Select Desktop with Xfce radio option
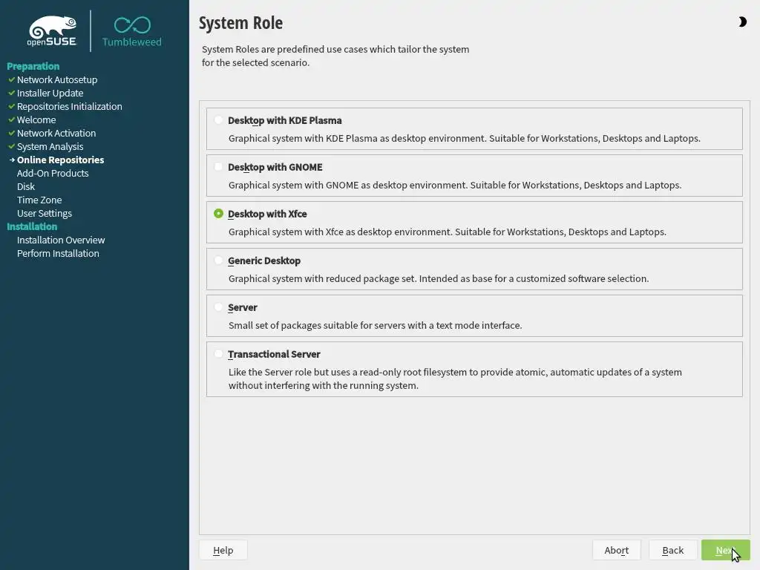Image resolution: width=760 pixels, height=570 pixels. (x=218, y=214)
